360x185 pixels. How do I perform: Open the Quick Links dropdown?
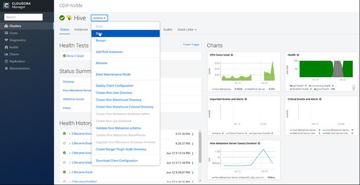point(187,30)
